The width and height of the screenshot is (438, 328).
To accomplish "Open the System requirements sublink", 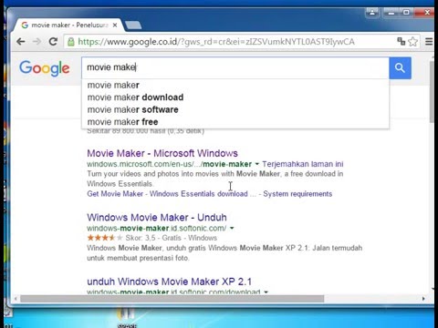I will (297, 194).
